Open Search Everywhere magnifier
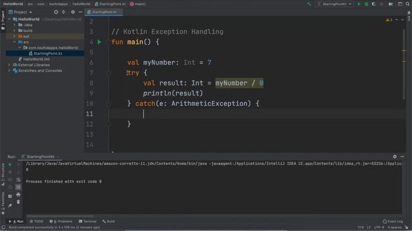The image size is (412, 231). (x=407, y=4)
